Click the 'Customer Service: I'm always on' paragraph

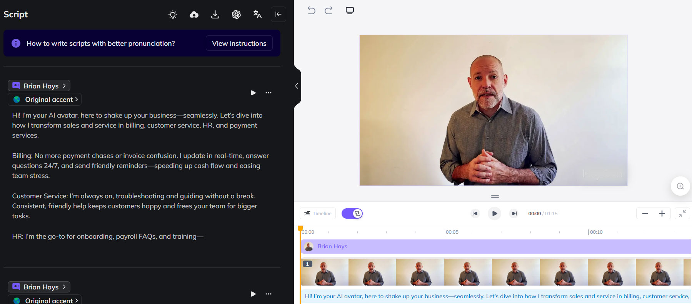135,206
